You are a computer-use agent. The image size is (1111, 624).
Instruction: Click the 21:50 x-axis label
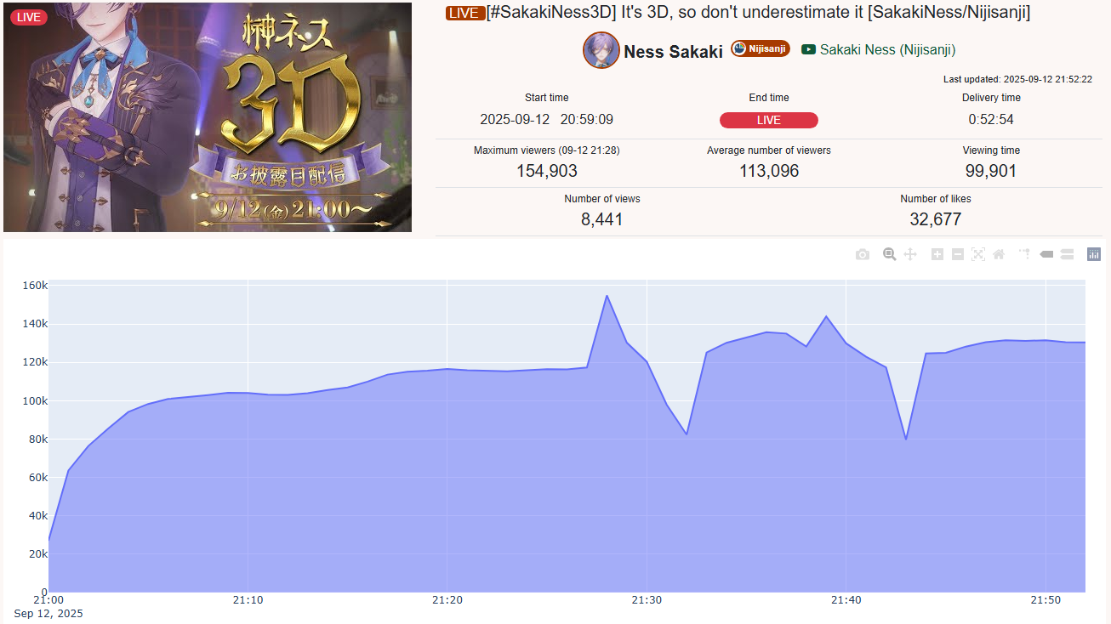(x=1045, y=600)
